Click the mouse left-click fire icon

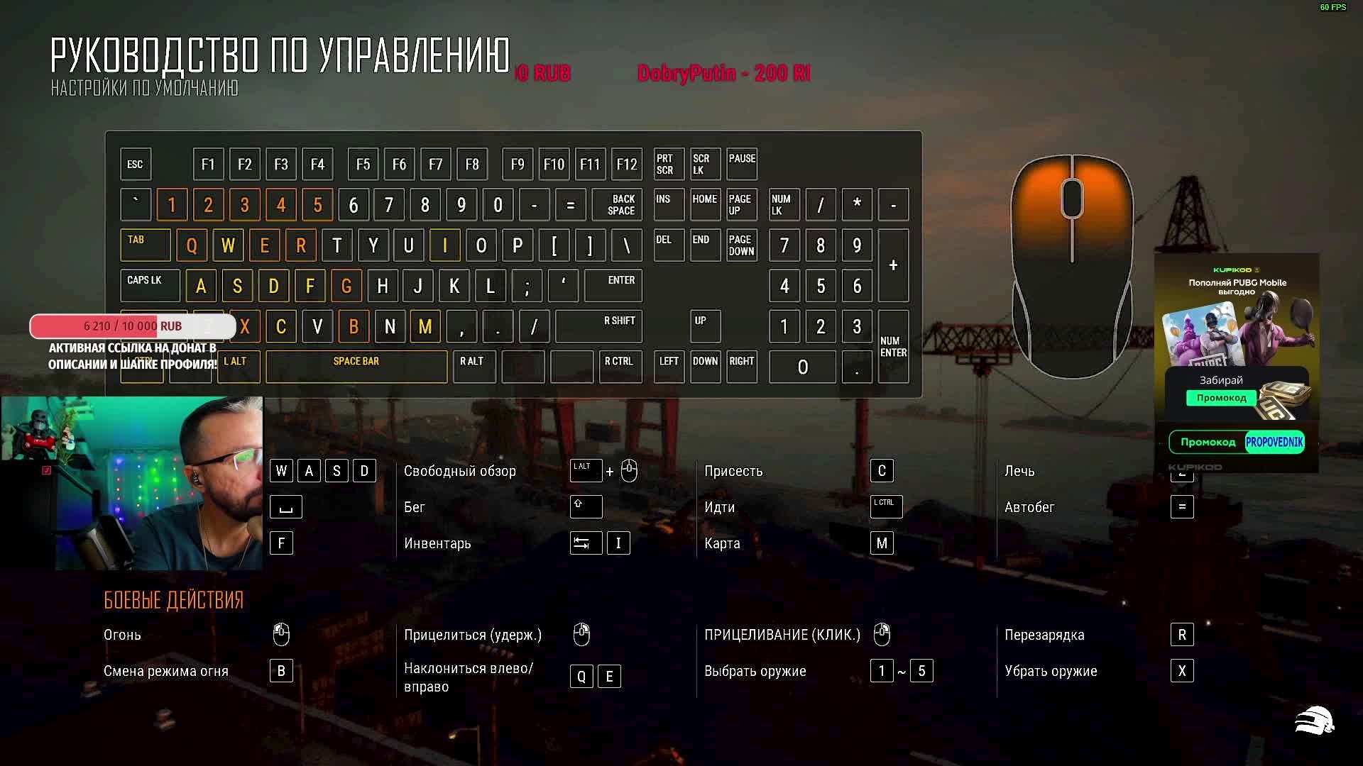point(281,634)
